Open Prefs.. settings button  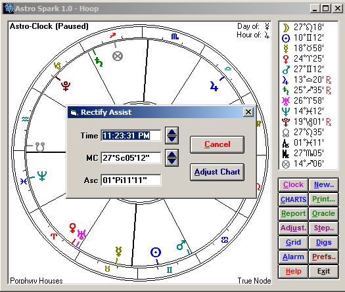pyautogui.click(x=323, y=257)
